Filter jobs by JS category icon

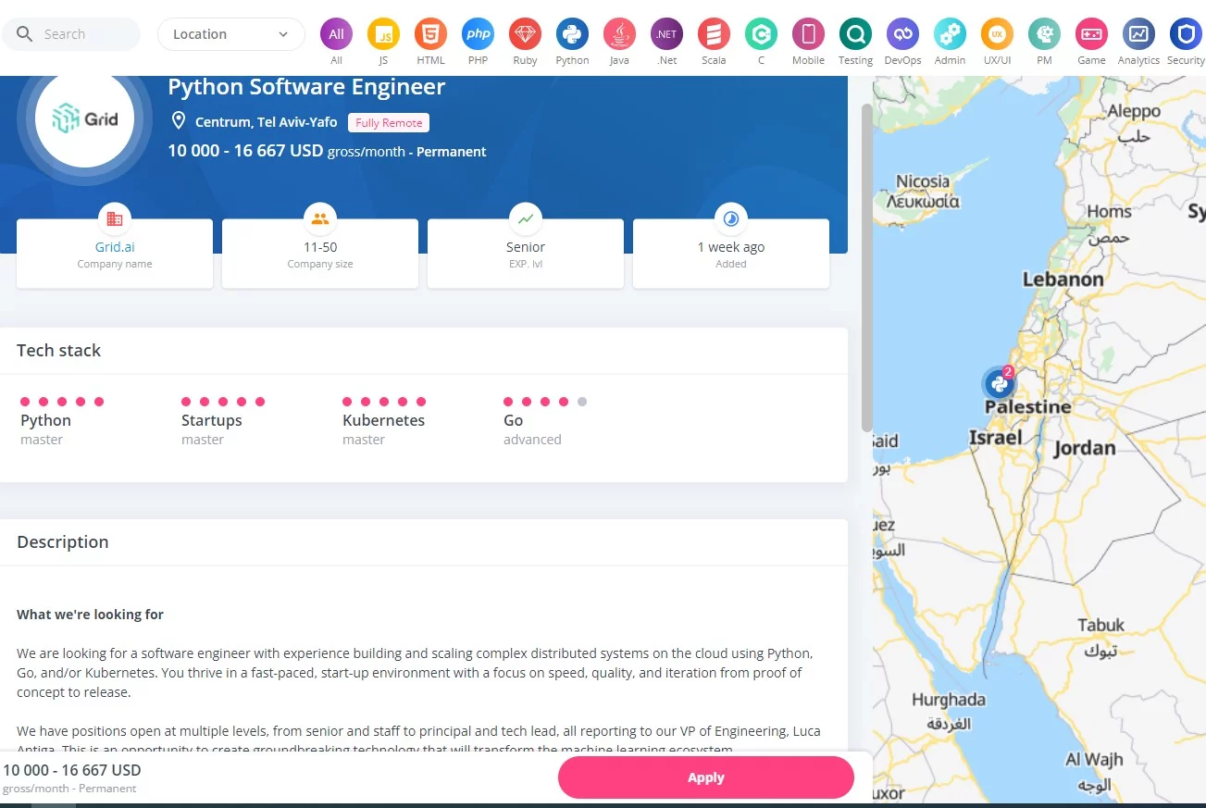pos(383,34)
